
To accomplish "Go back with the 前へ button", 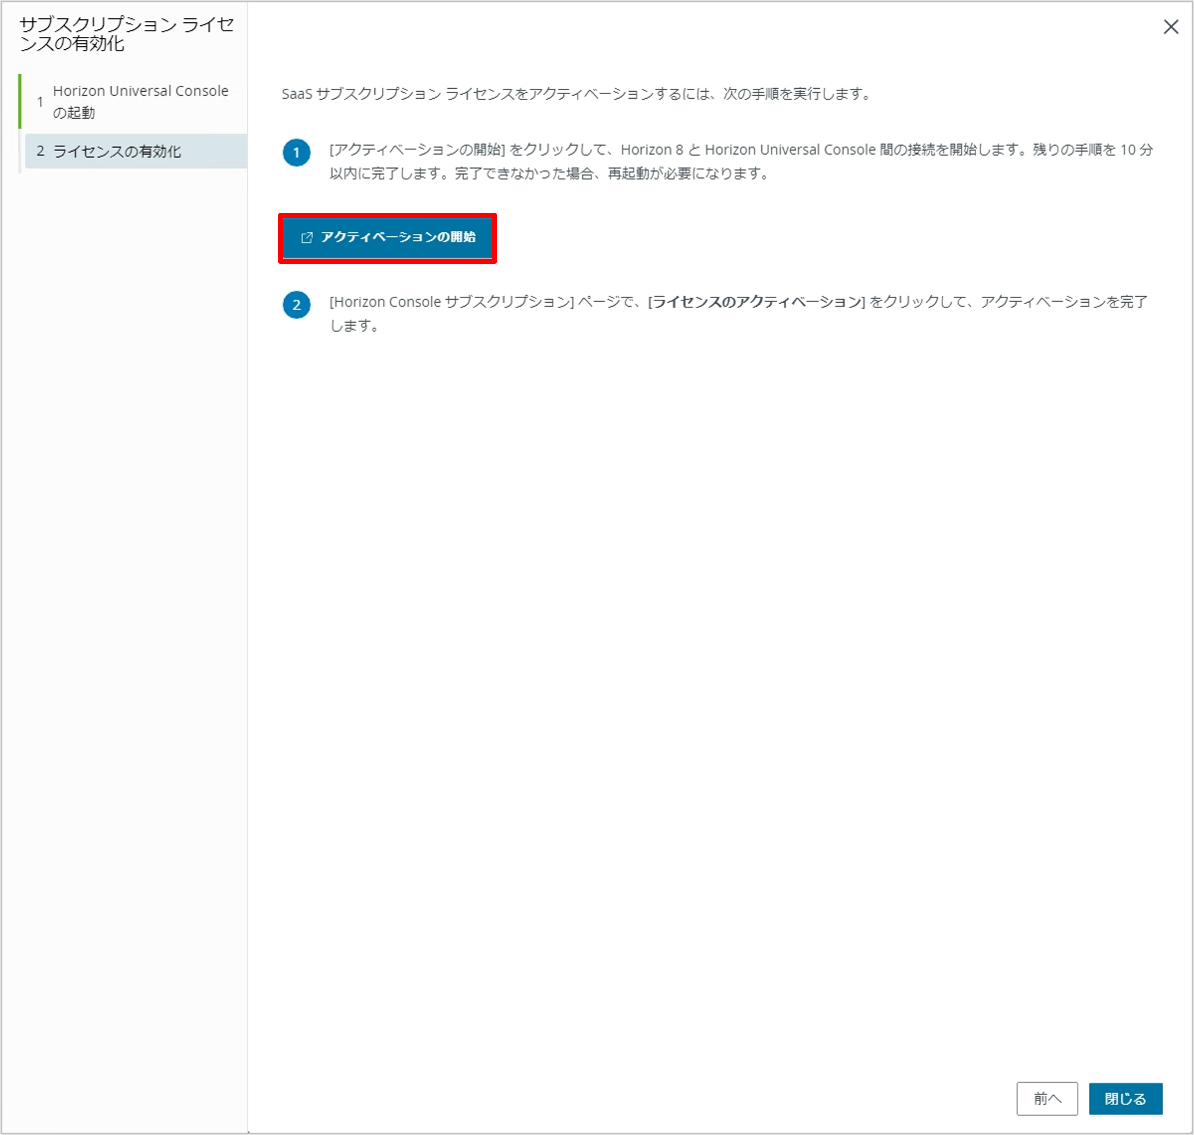I will point(1047,1098).
